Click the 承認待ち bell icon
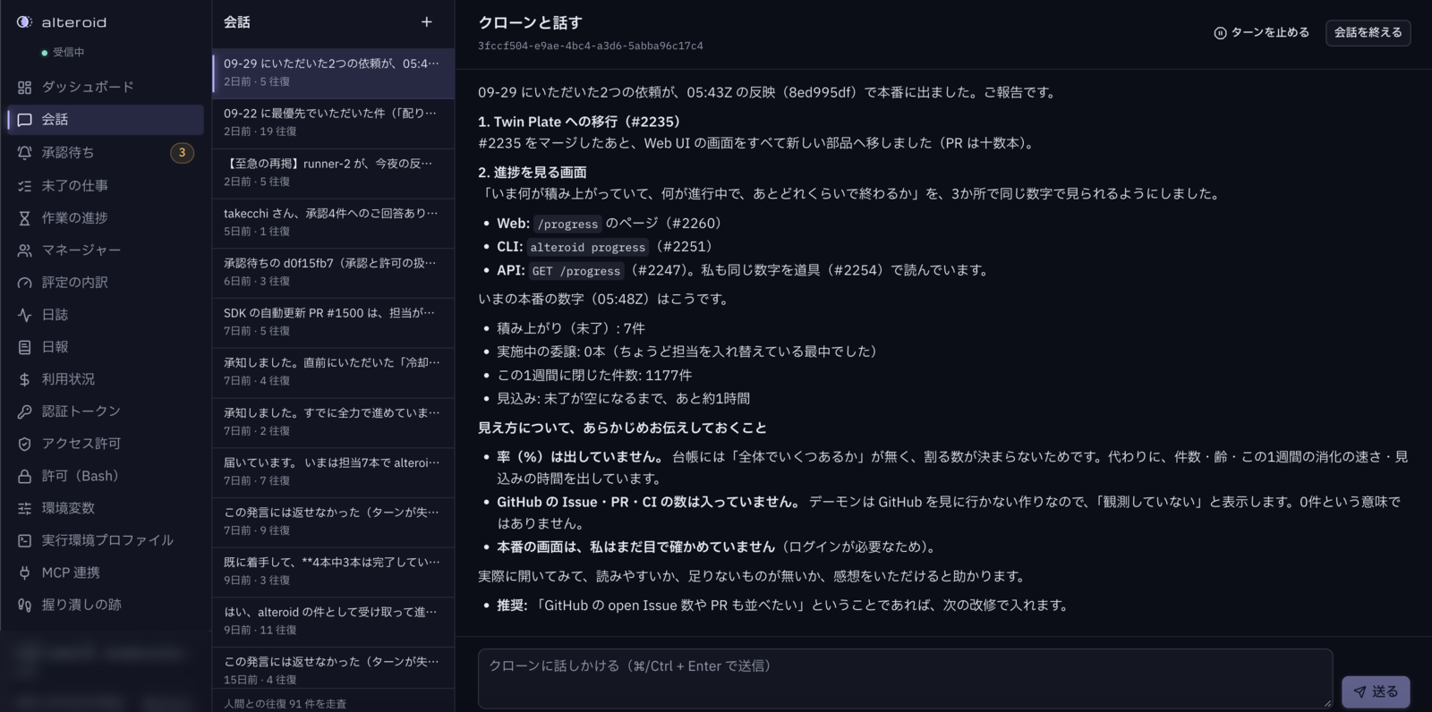Image resolution: width=1432 pixels, height=712 pixels. click(24, 153)
